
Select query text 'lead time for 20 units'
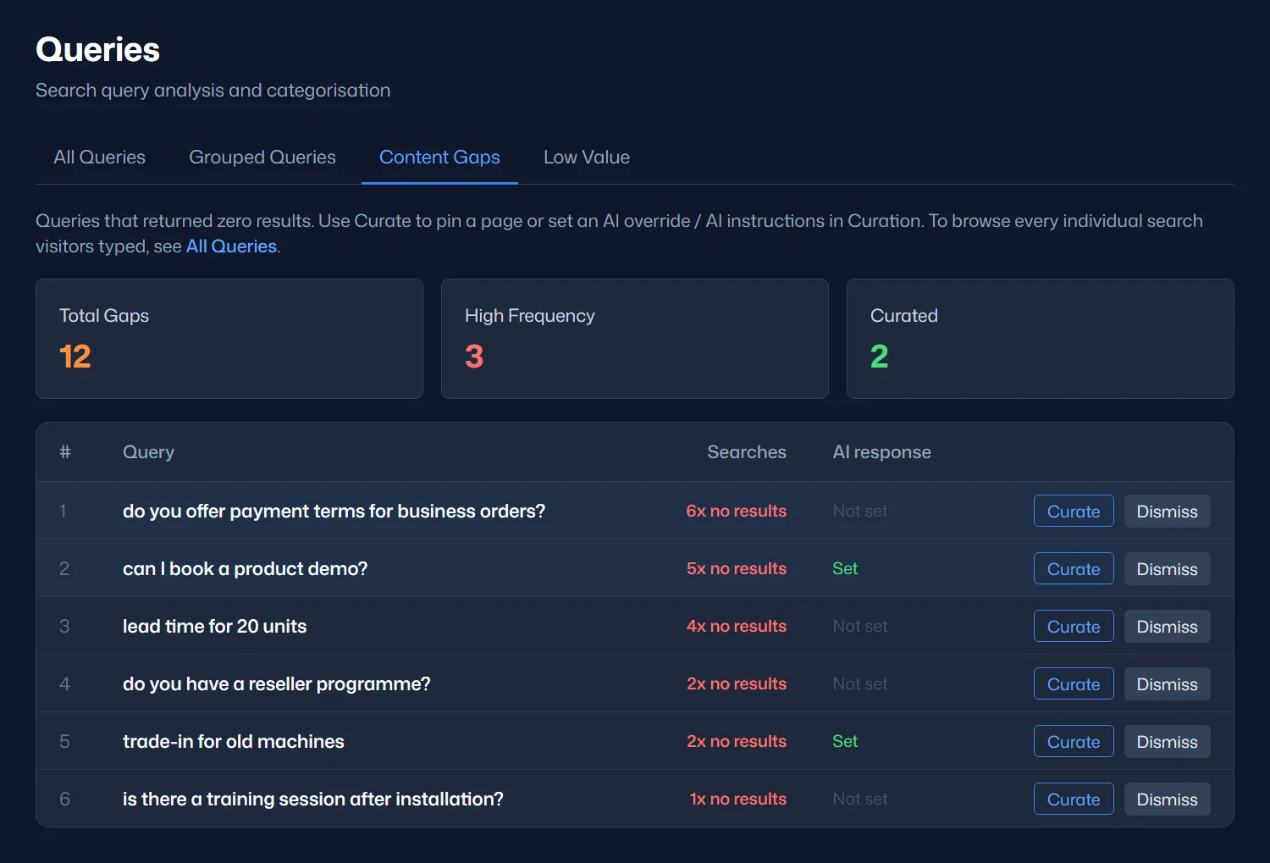pyautogui.click(x=214, y=626)
